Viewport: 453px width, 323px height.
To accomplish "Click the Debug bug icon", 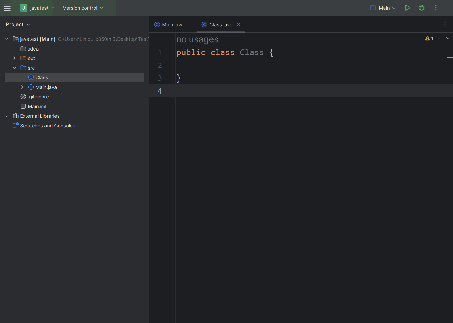I will [x=422, y=8].
